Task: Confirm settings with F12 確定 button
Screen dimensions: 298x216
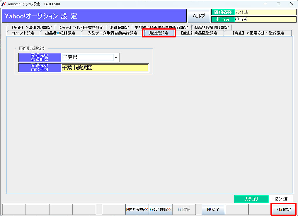Action: (x=283, y=210)
